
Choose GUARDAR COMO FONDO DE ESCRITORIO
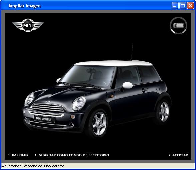coord(74,155)
